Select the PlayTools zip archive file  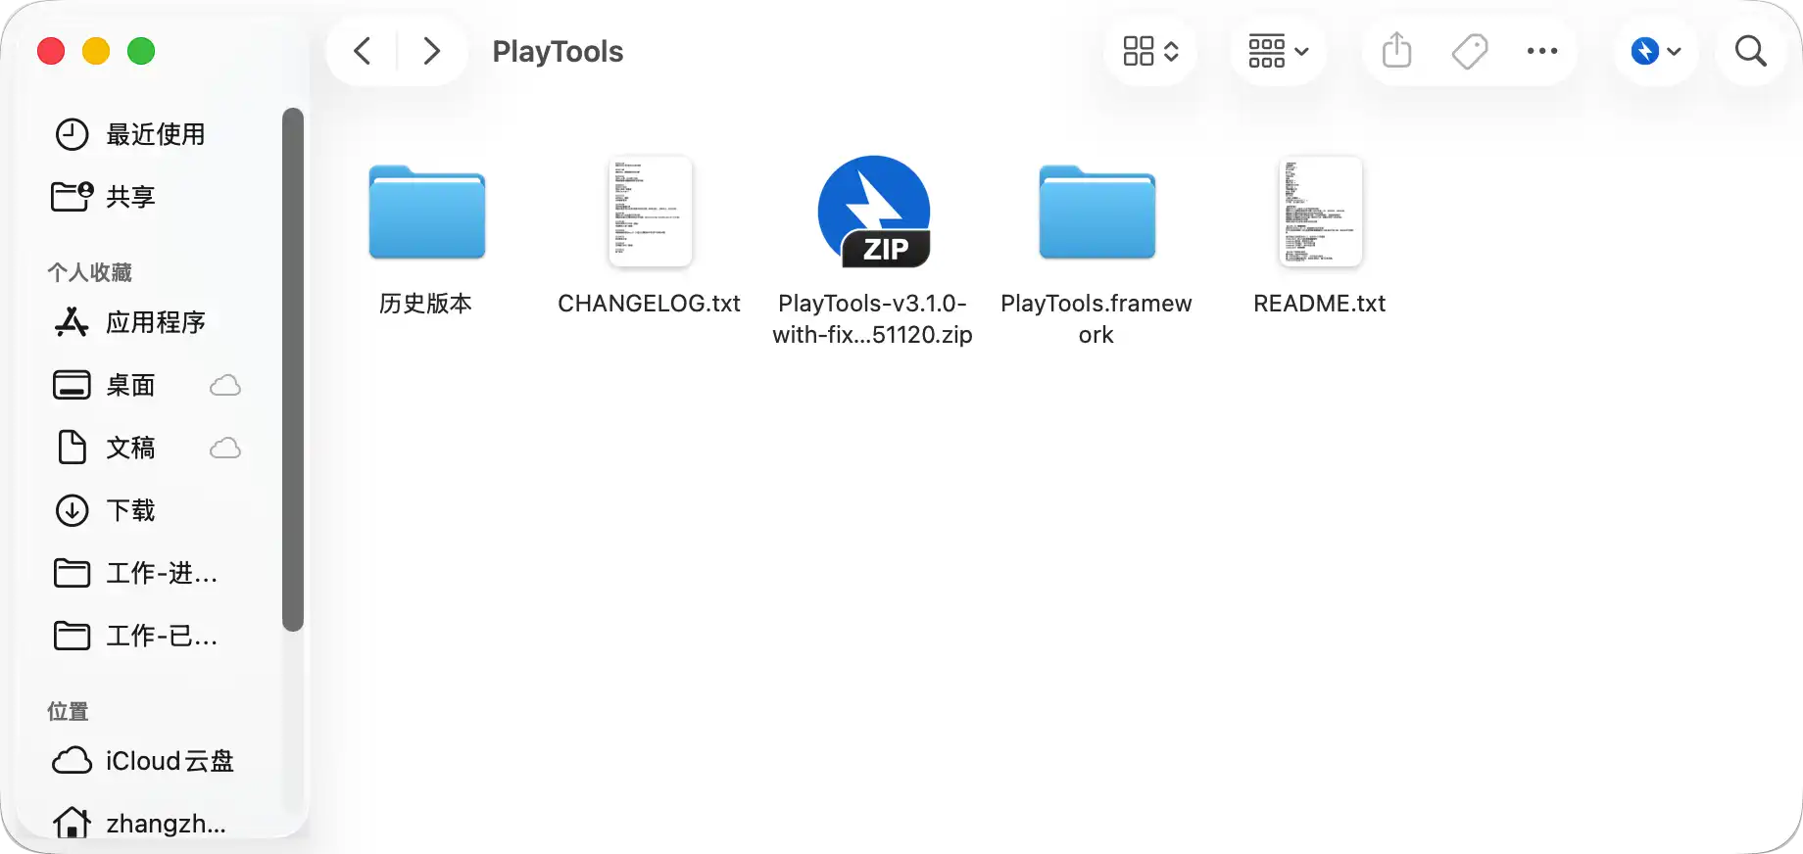click(873, 213)
